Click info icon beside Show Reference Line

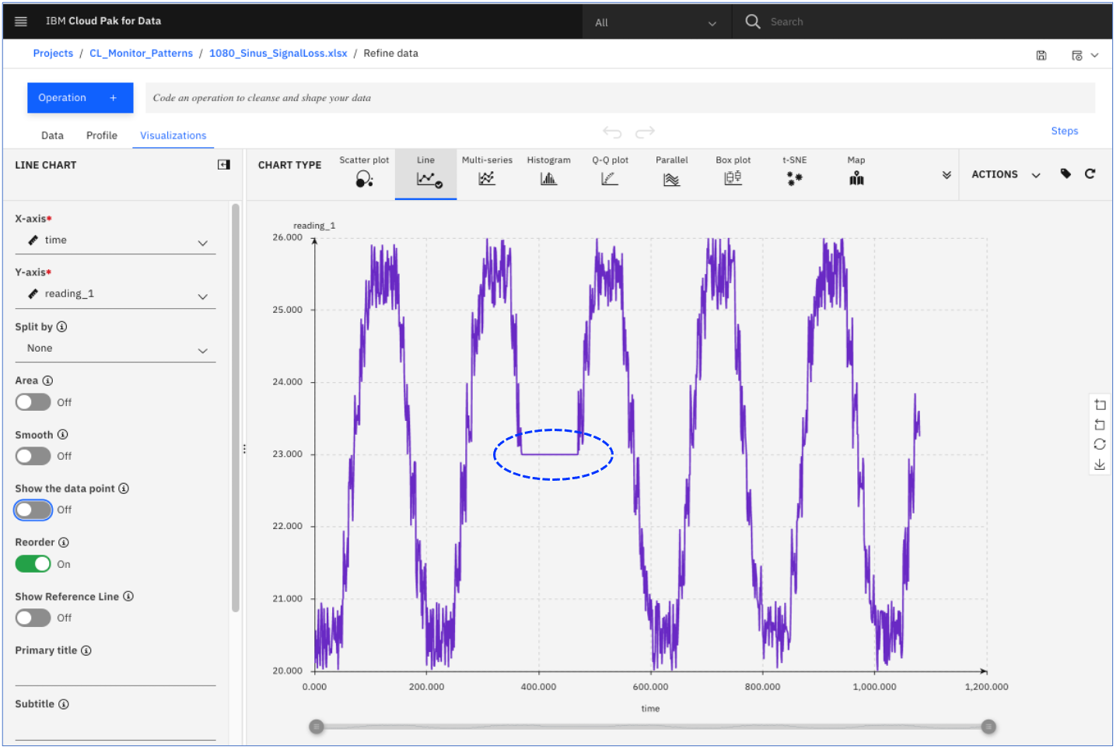(x=128, y=597)
